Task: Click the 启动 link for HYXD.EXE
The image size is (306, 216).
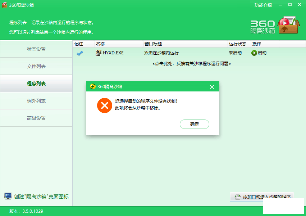Action: tap(262, 53)
